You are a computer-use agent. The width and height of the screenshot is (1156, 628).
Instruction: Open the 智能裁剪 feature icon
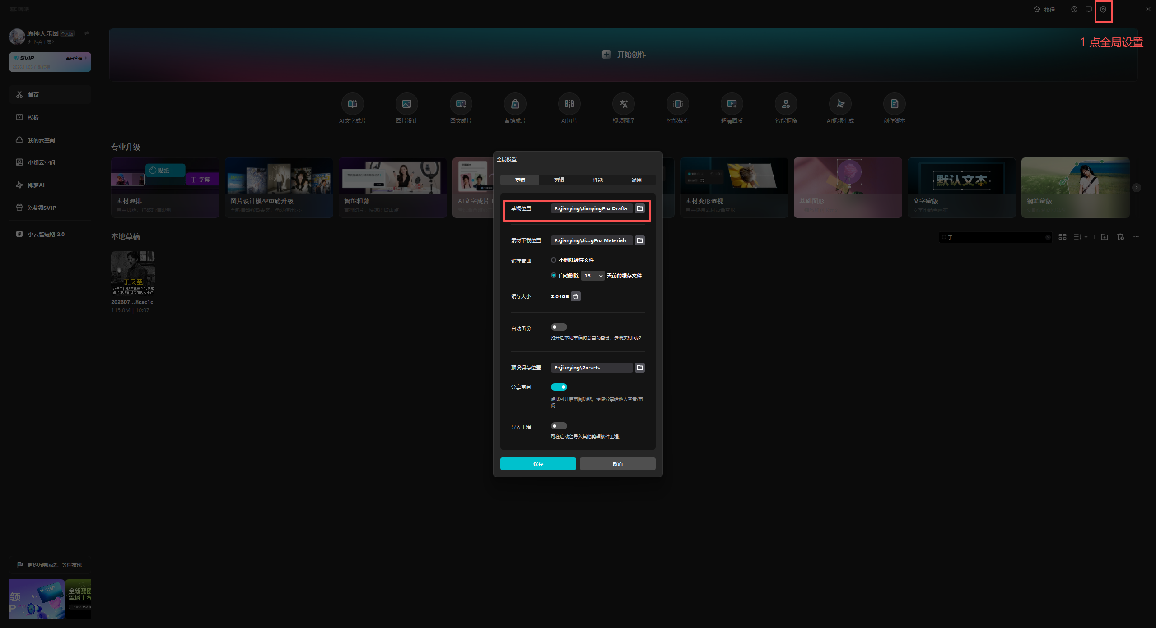tap(678, 104)
